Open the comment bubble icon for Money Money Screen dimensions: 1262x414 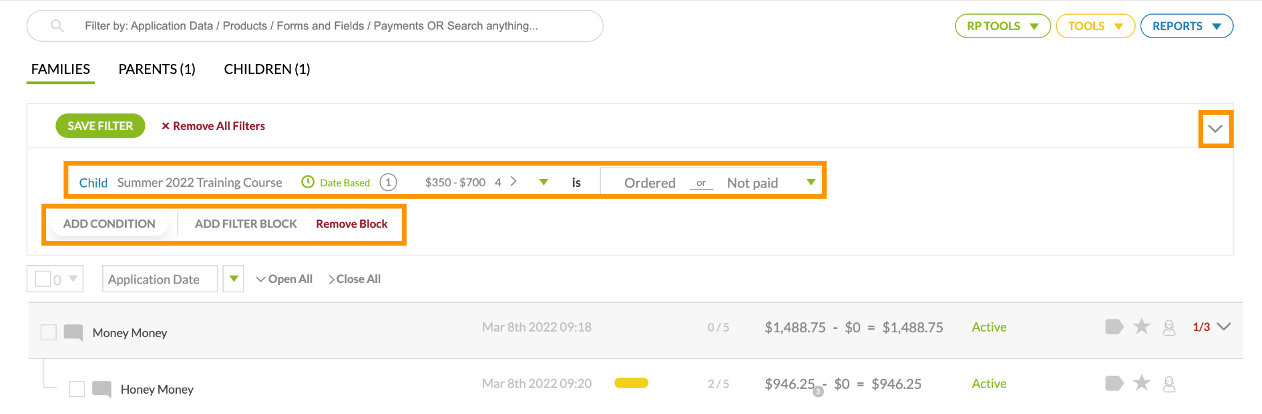(x=73, y=332)
